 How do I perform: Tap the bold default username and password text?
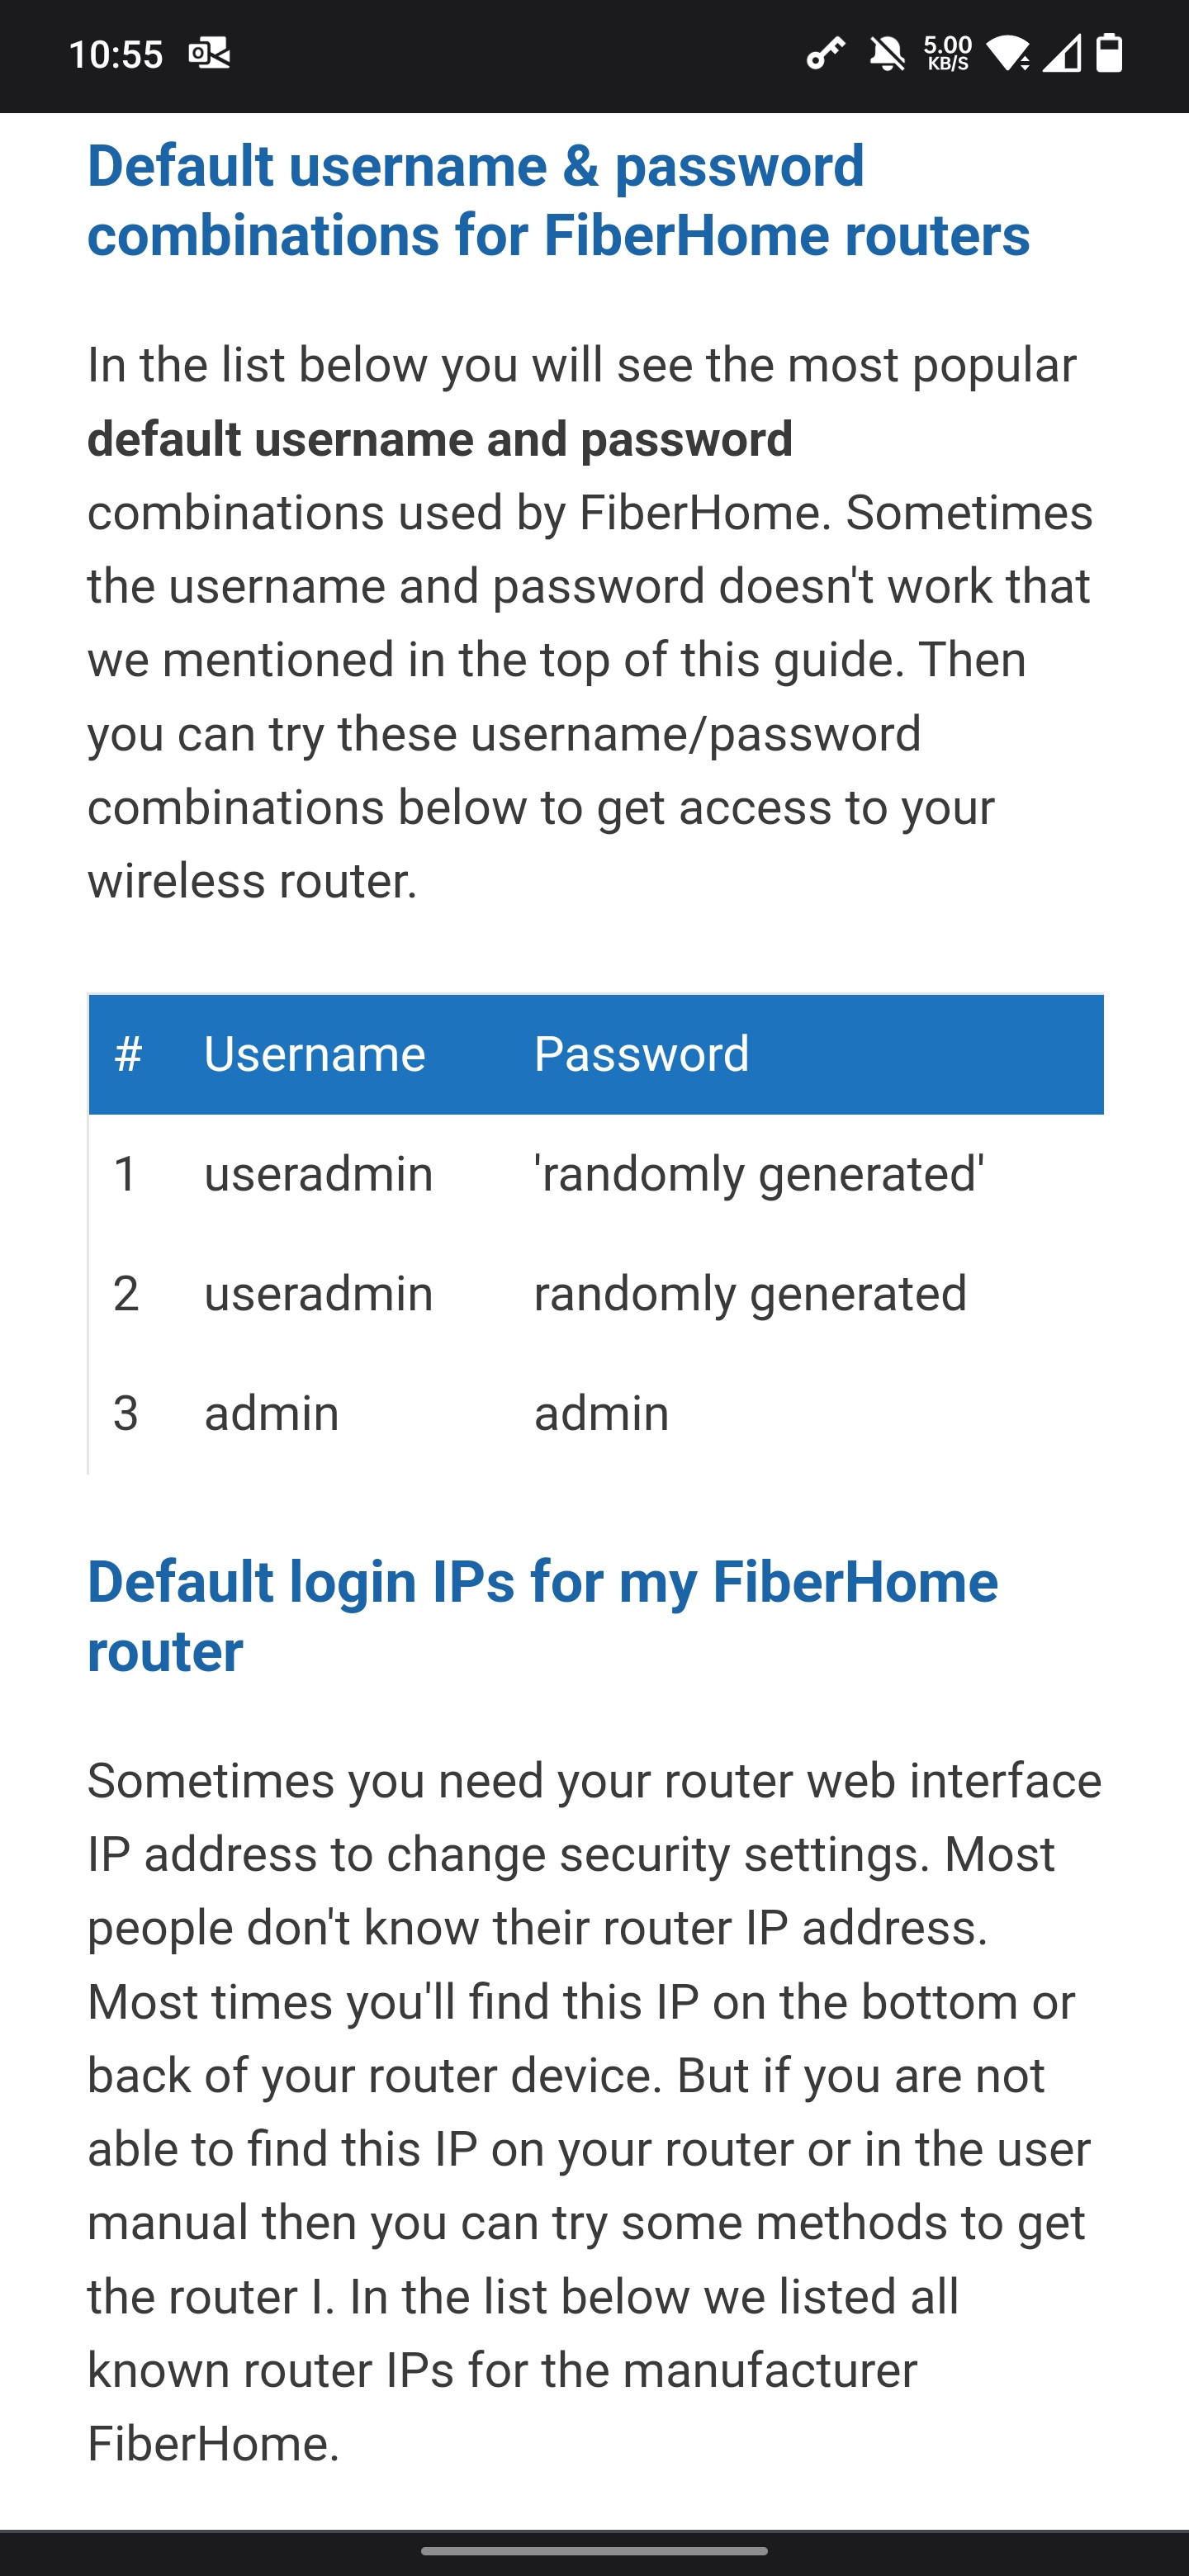point(440,440)
